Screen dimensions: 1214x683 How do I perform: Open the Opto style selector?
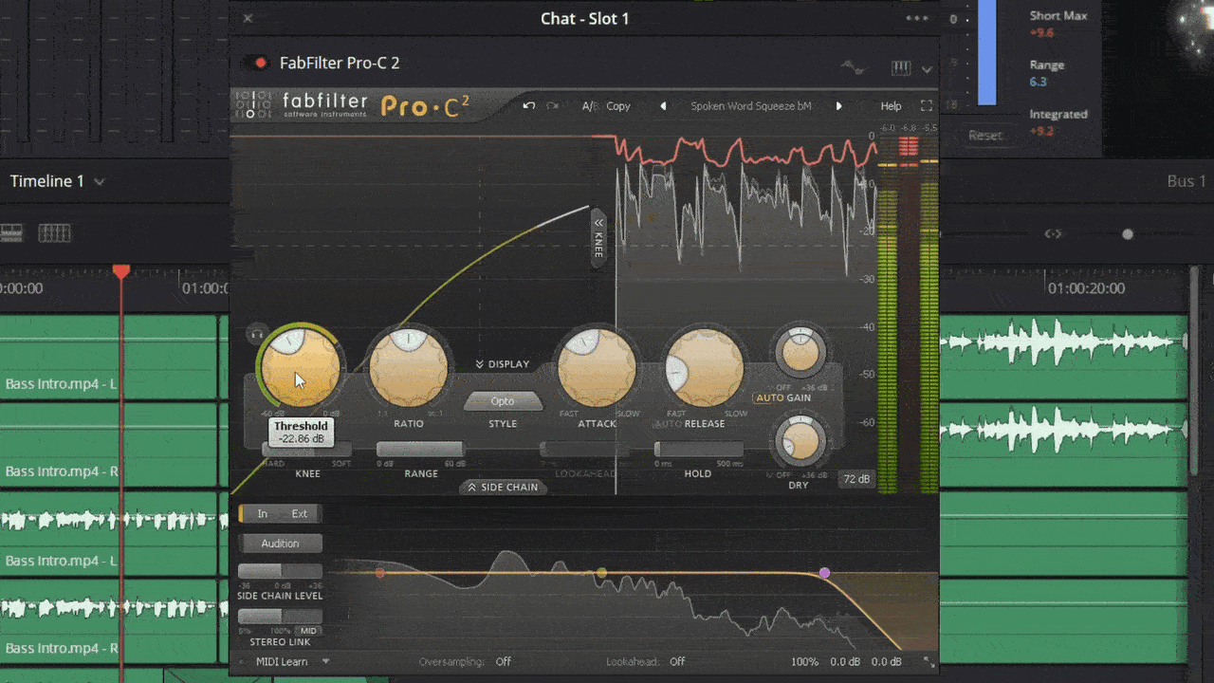(503, 401)
